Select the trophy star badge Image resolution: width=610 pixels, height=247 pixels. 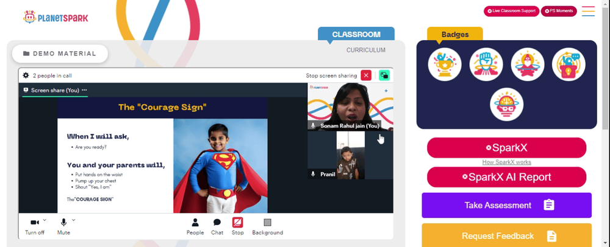click(445, 64)
